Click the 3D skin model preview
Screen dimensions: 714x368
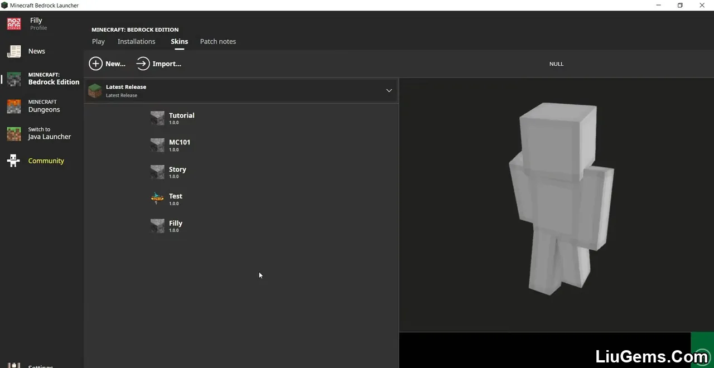pyautogui.click(x=561, y=198)
